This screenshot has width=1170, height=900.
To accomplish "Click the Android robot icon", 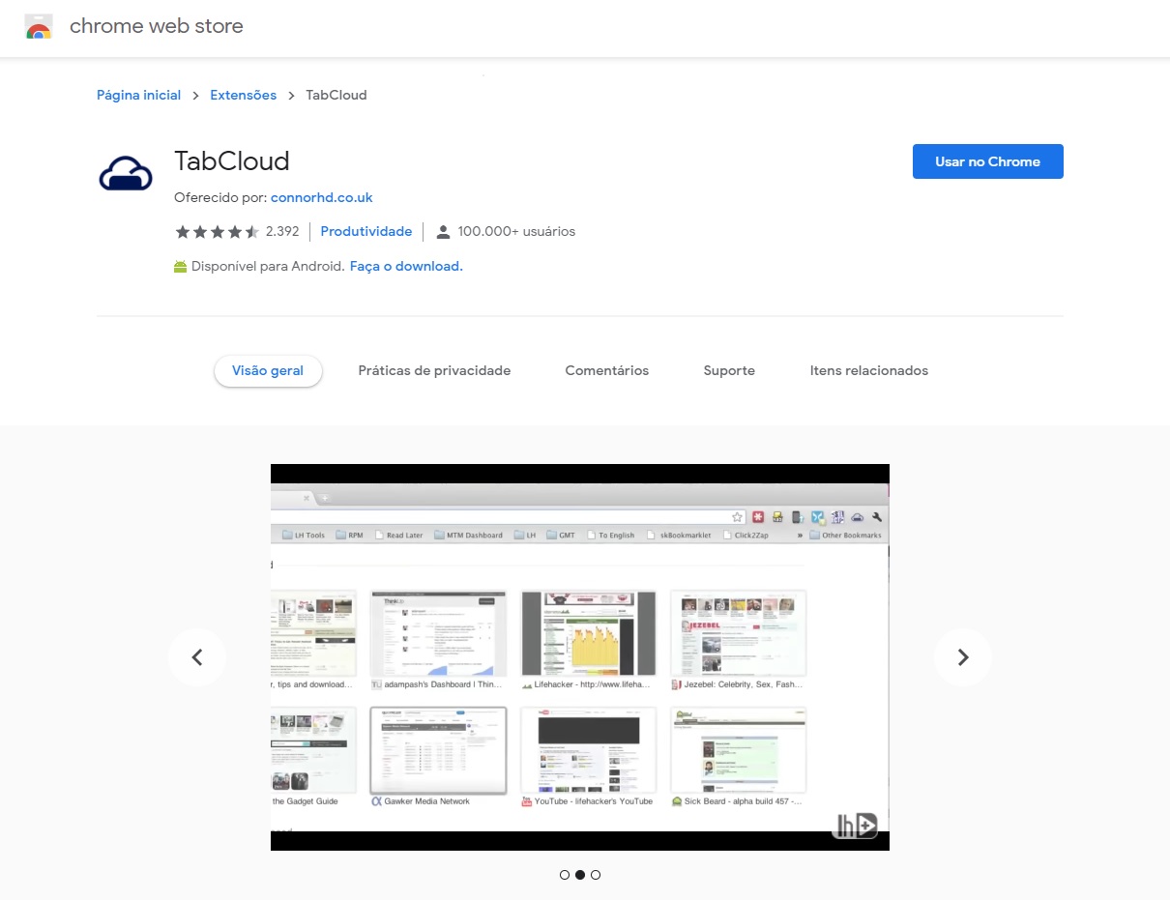I will point(180,266).
